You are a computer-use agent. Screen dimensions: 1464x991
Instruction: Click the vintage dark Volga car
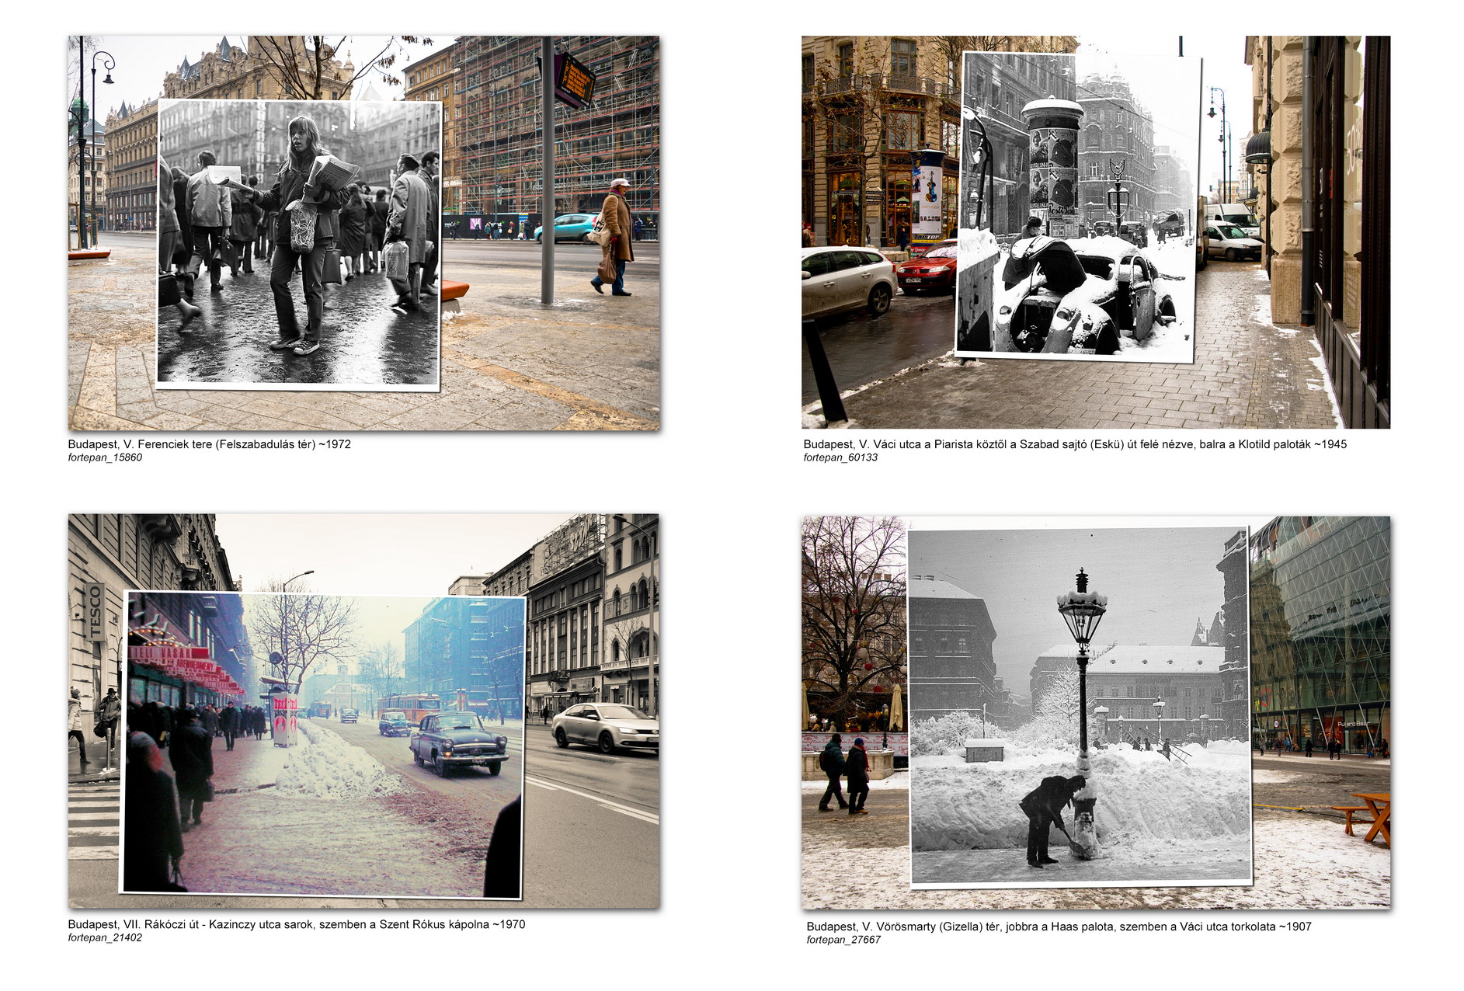click(x=459, y=743)
